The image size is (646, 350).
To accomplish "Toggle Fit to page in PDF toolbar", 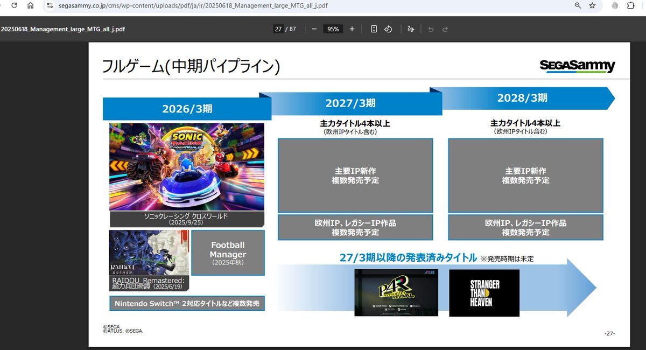I will click(x=374, y=29).
